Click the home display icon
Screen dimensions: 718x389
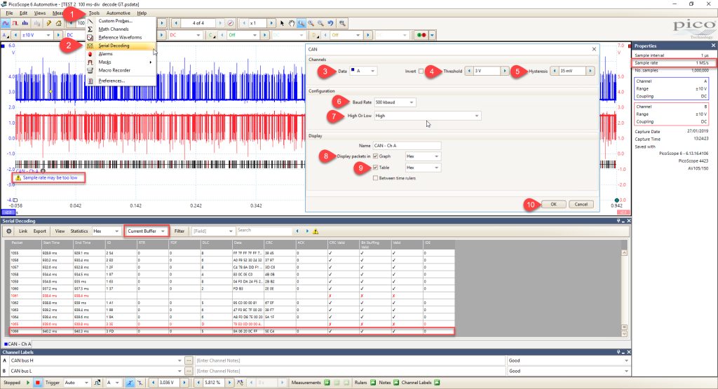59,23
